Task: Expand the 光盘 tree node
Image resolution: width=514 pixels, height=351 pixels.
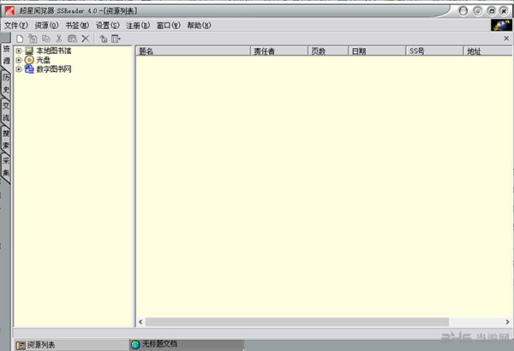Action: 18,60
